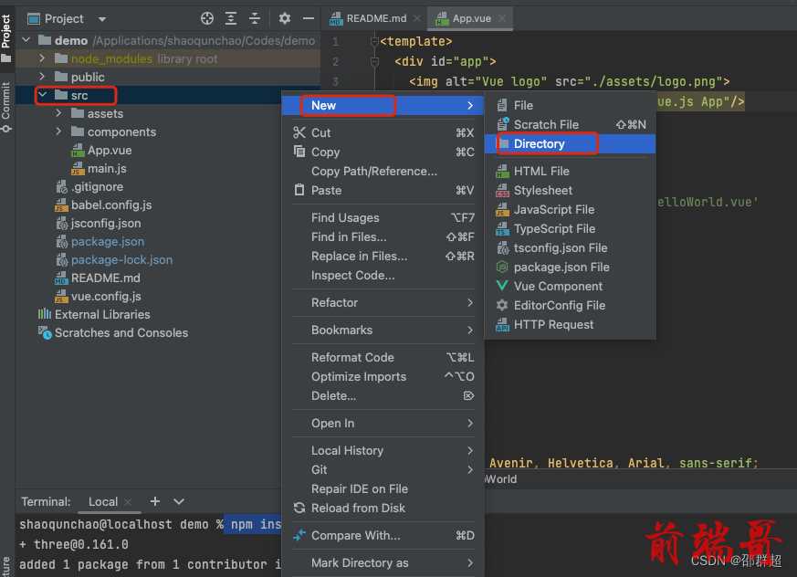
Task: Choose Find Usages
Action: coord(383,218)
